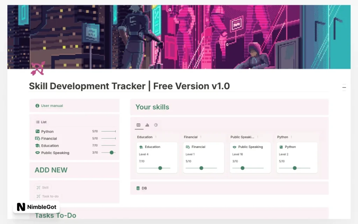Click the info icon beside User manual

coord(37,106)
